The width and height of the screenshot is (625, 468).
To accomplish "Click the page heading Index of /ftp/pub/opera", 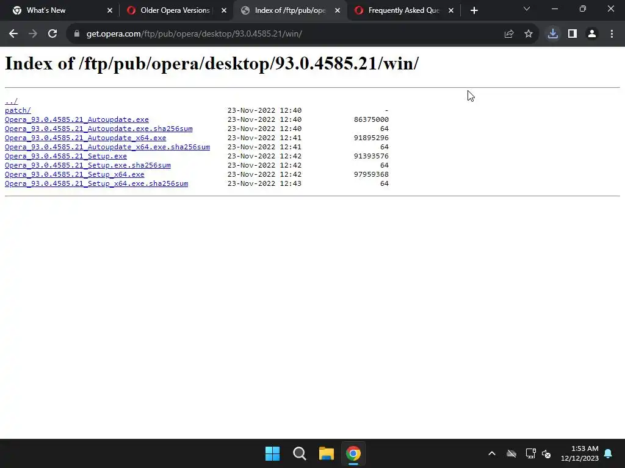I will [x=212, y=63].
